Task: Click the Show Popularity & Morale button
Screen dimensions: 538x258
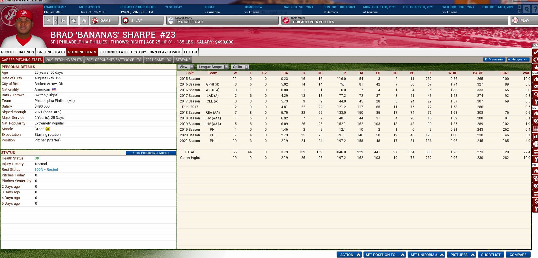Action: [x=150, y=152]
